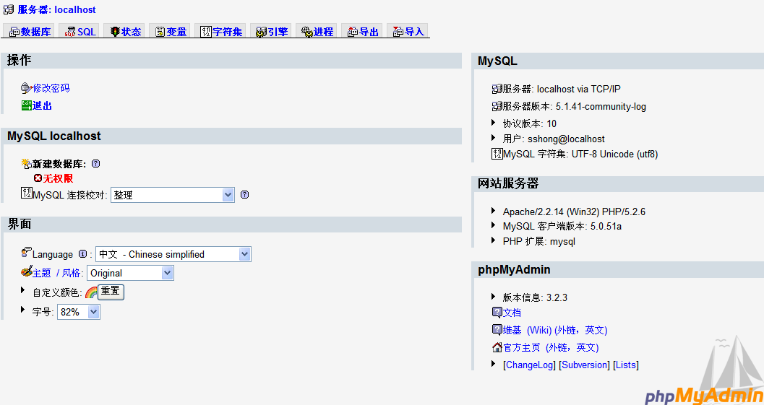Open the 字号 font size dropdown

[79, 312]
